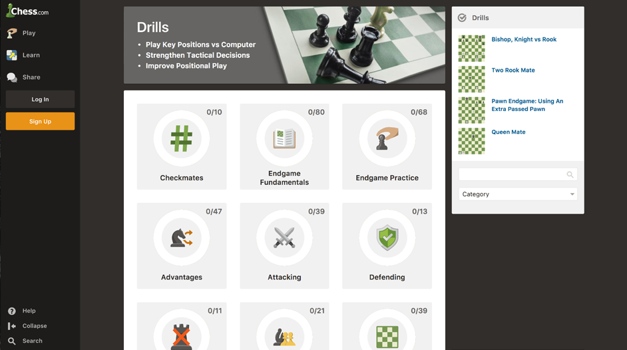Focus the drills search input field
Screen dimensions: 627x350
[x=518, y=174]
